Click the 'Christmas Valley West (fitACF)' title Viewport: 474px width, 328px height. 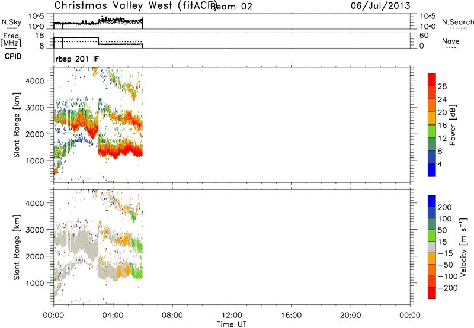click(135, 6)
